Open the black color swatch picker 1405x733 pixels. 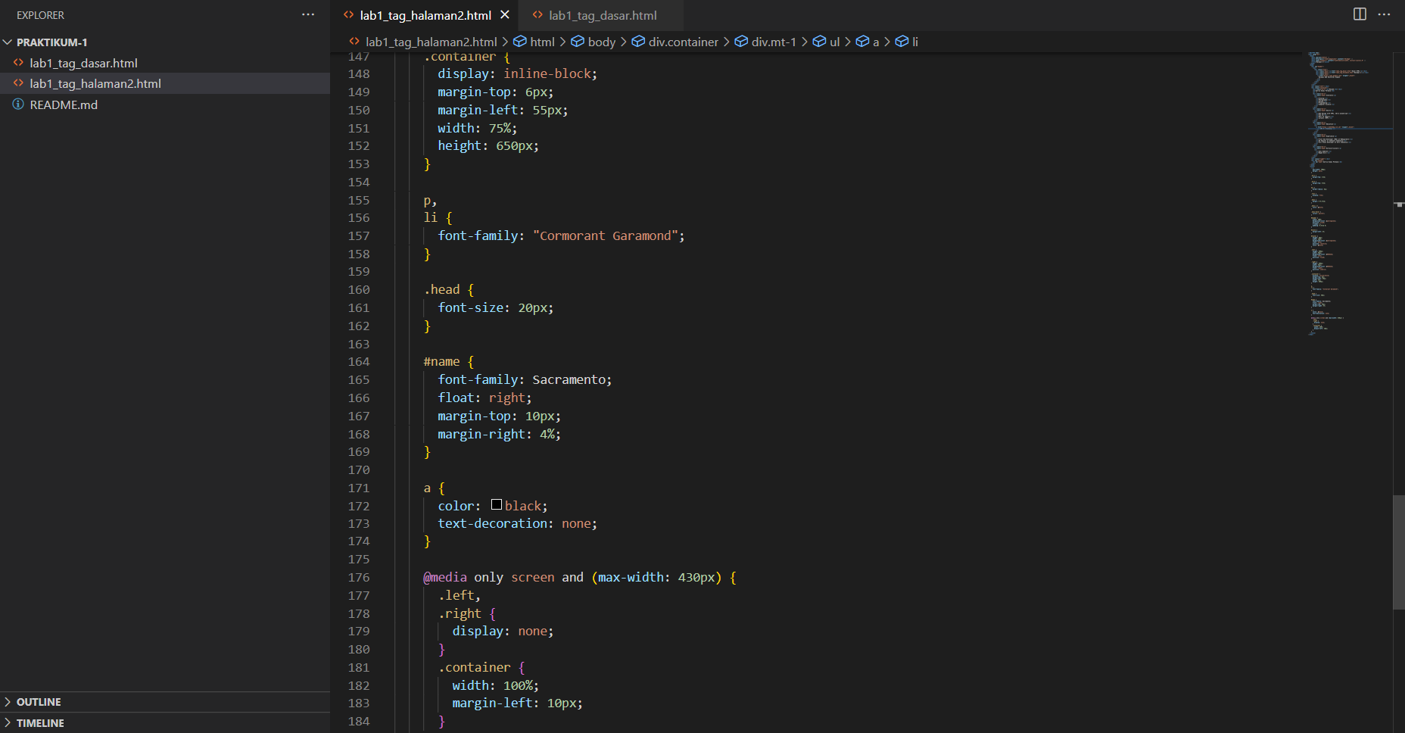497,504
